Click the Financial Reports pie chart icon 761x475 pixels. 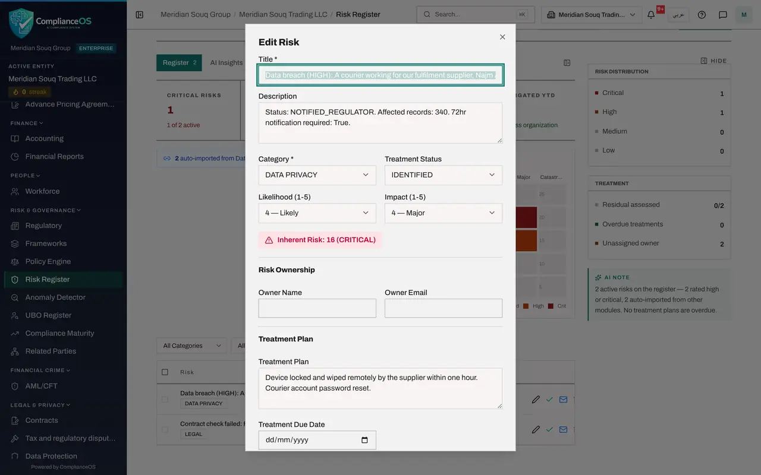(15, 157)
